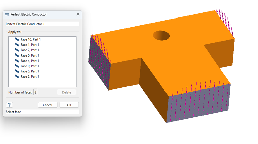
Task: Click the Cancel button
Action: (x=47, y=105)
